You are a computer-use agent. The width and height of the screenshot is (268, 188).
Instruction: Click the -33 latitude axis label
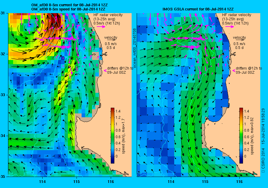2,95
